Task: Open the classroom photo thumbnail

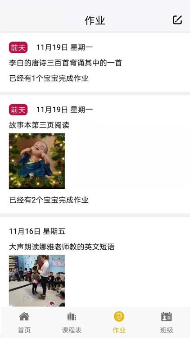Action: (x=37, y=281)
